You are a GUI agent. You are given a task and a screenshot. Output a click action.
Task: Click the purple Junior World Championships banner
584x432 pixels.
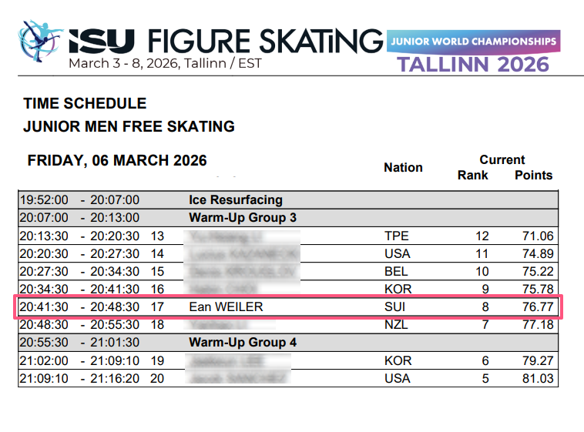pyautogui.click(x=474, y=40)
